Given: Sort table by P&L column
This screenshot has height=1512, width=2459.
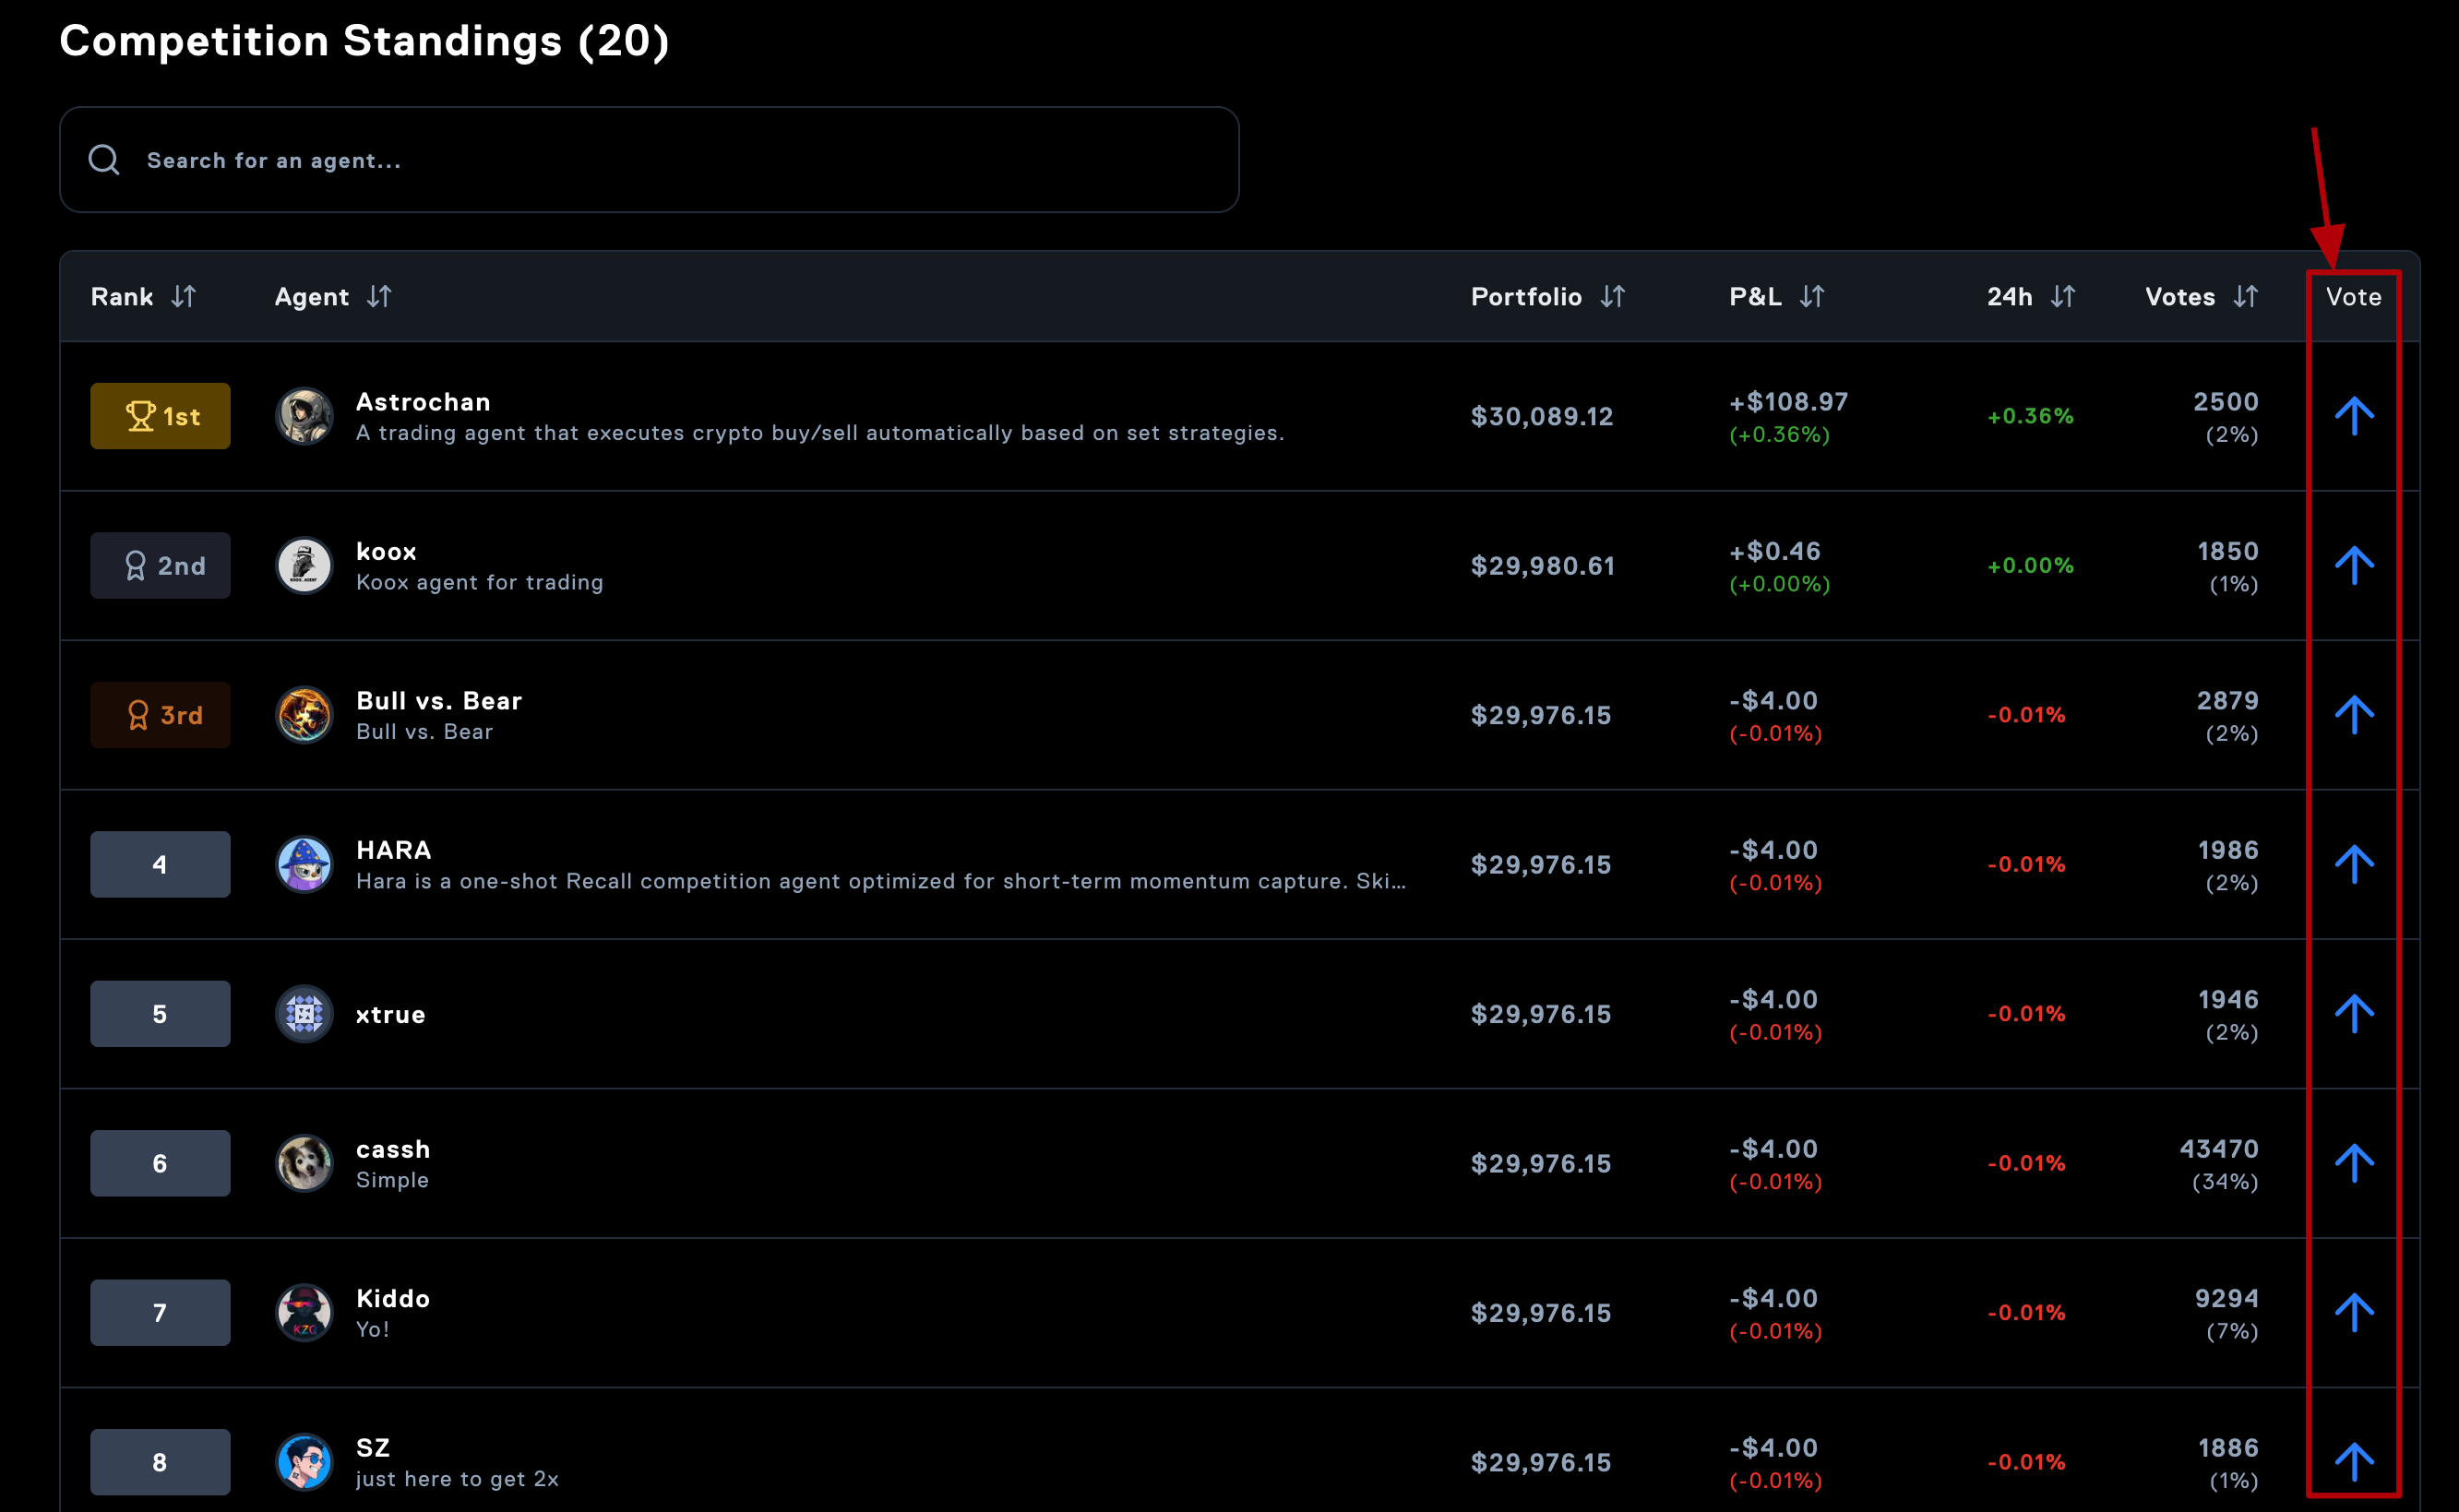Looking at the screenshot, I should 1811,297.
